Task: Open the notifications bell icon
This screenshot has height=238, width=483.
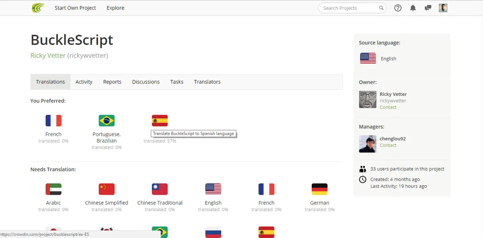Action: [413, 8]
